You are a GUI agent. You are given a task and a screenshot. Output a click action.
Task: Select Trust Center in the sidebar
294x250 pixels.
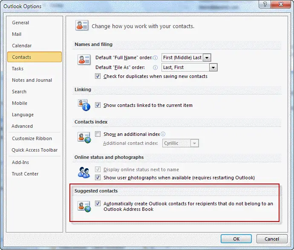pos(25,174)
